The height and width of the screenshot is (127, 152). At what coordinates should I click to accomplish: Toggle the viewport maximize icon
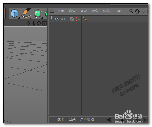point(44,23)
